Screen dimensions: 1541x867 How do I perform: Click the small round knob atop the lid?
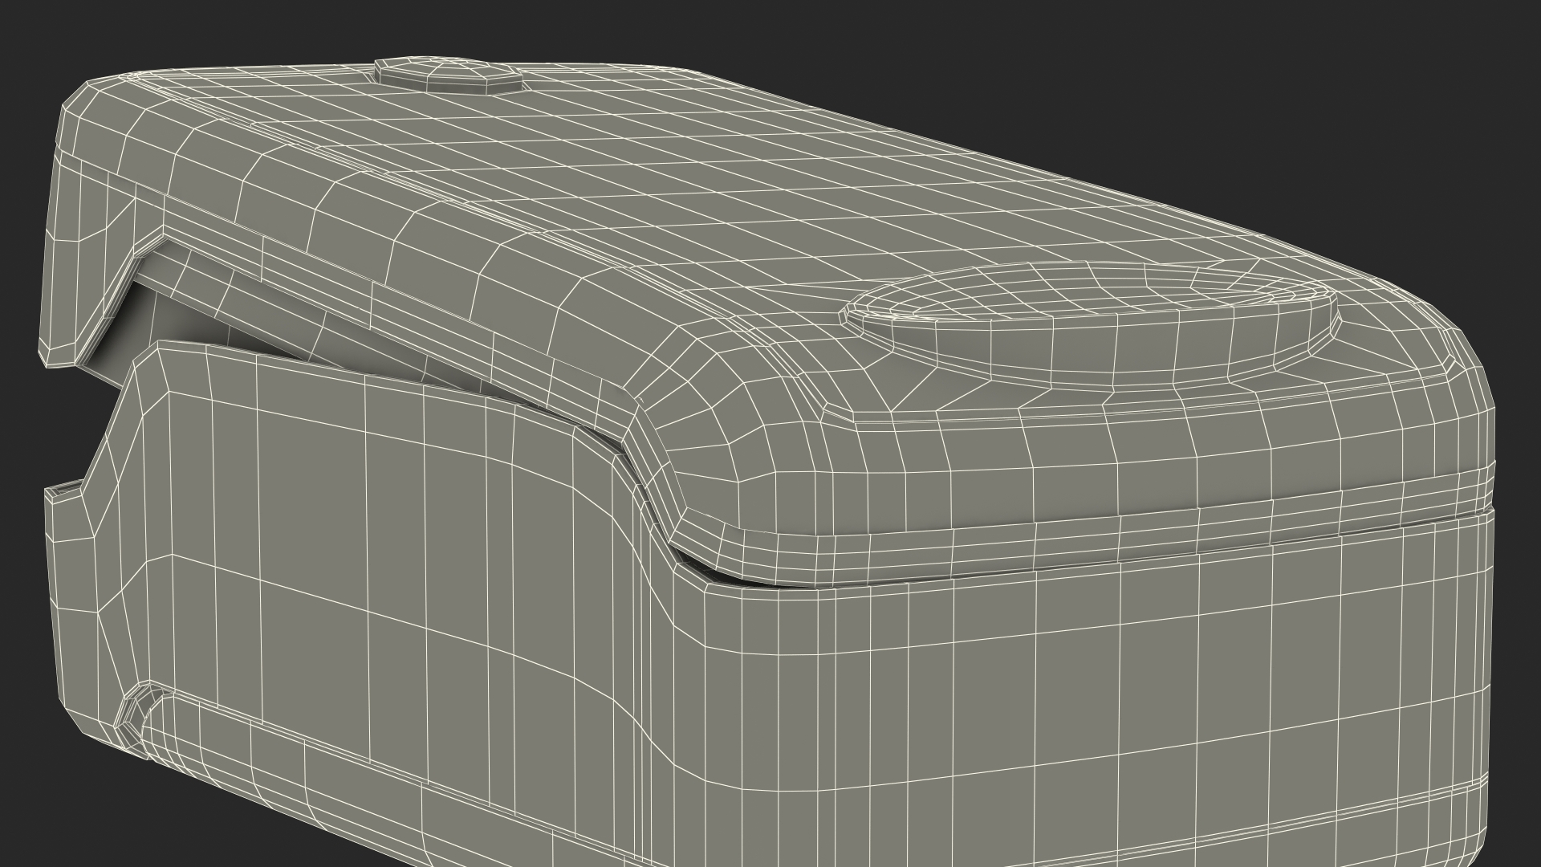pos(448,72)
